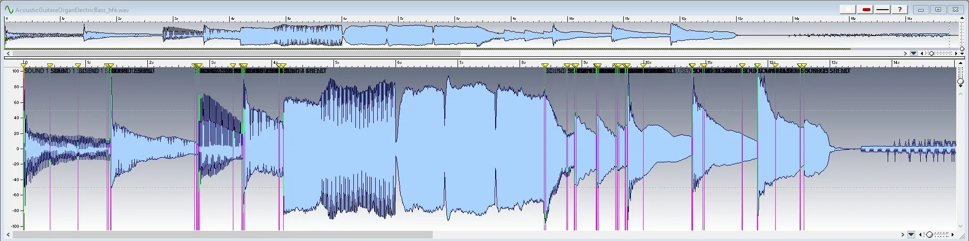This screenshot has width=969, height=241.
Task: Click the main pane vertical zoom up arrow
Action: click(960, 63)
